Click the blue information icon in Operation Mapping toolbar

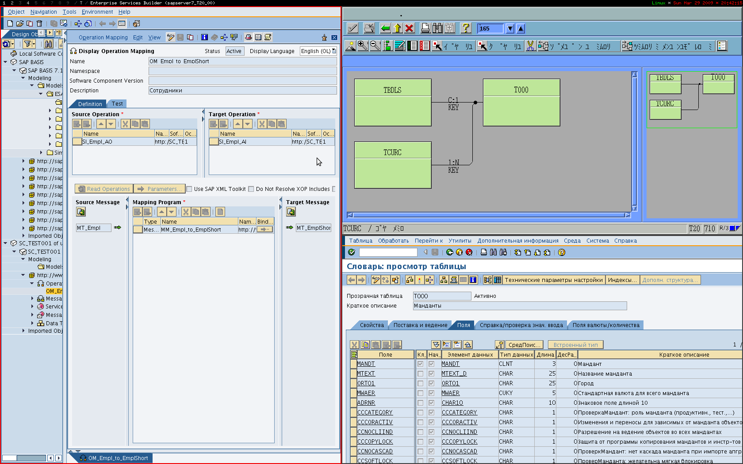tap(204, 37)
